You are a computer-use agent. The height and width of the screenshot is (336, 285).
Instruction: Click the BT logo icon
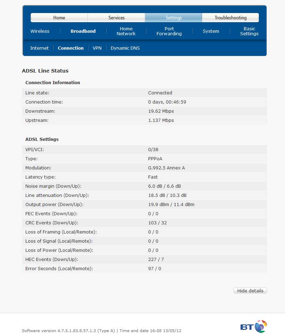coord(254,326)
